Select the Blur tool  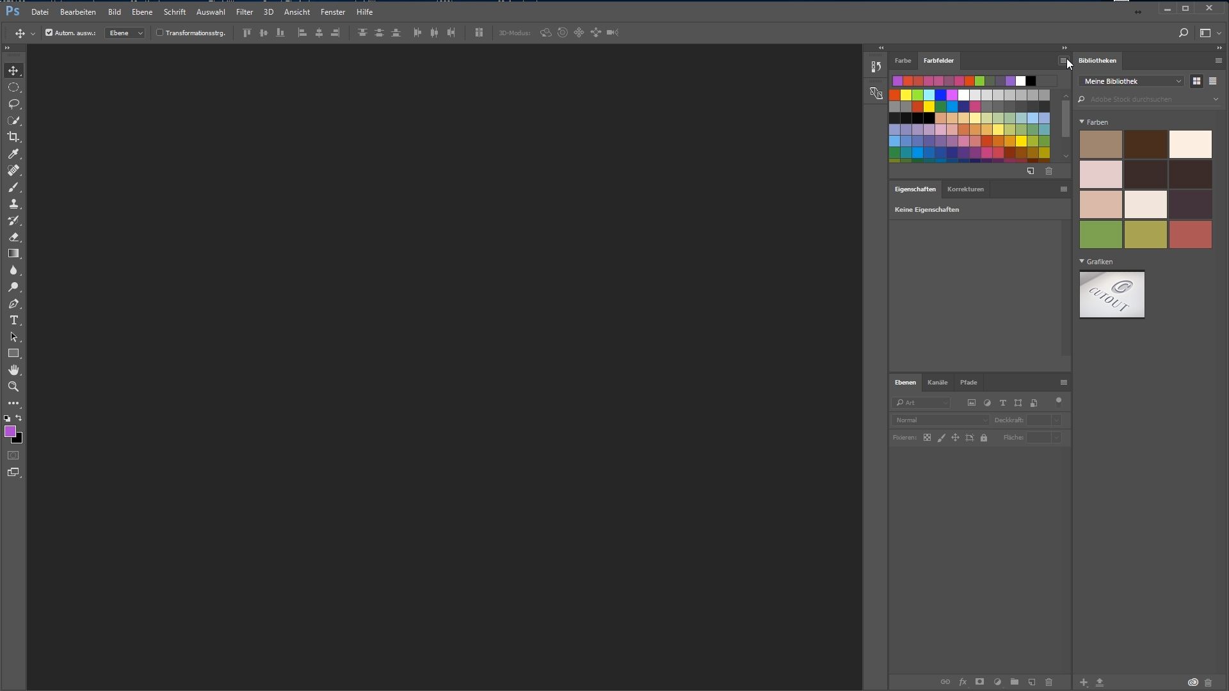tap(13, 271)
